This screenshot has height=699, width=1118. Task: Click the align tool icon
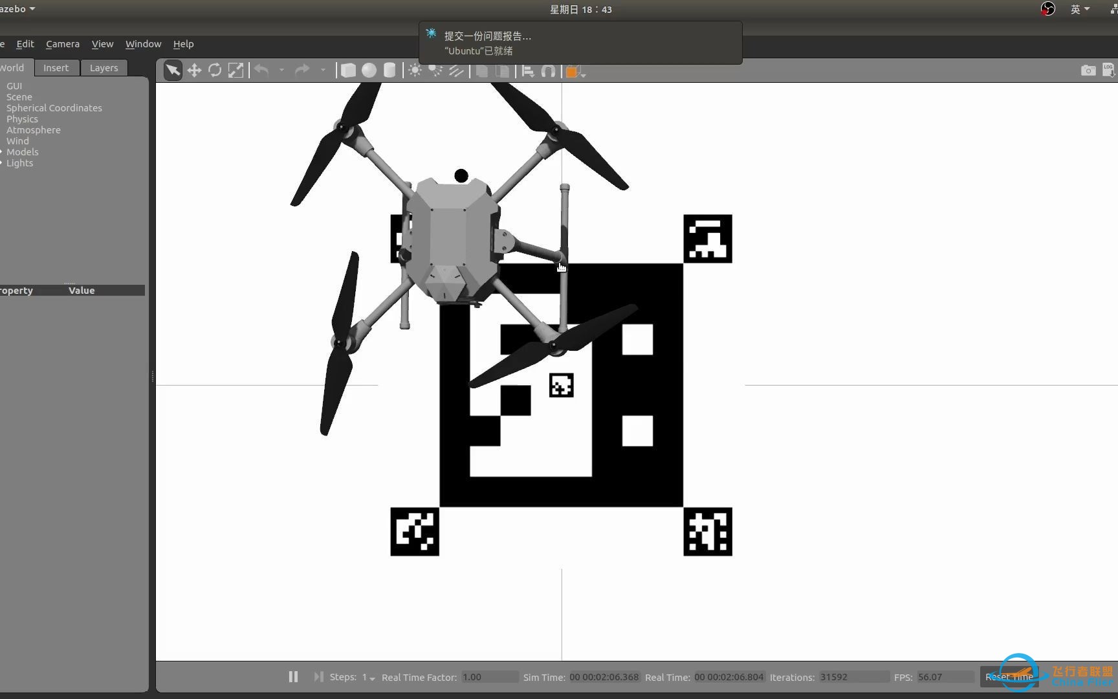click(x=528, y=71)
